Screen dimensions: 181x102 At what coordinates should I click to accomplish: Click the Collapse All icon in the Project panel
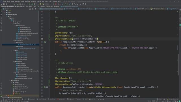pyautogui.click(x=33, y=9)
